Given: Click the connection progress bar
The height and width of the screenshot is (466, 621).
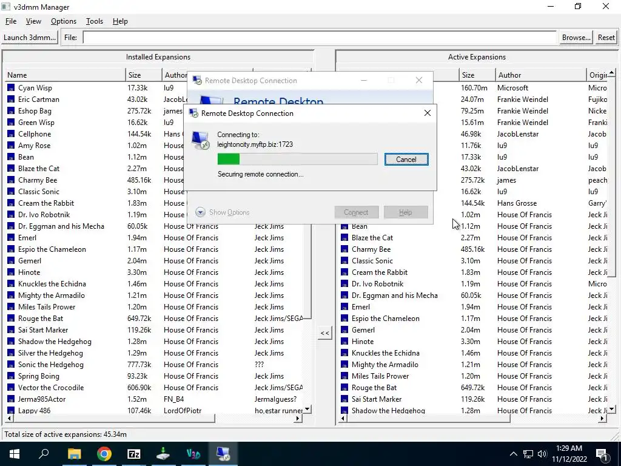Looking at the screenshot, I should (x=297, y=160).
